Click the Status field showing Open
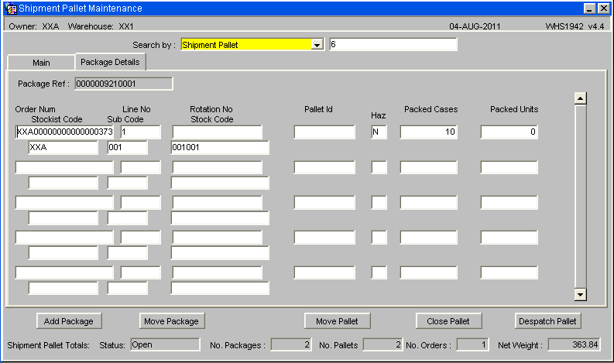Screen dimensions: 614x363 [x=165, y=344]
